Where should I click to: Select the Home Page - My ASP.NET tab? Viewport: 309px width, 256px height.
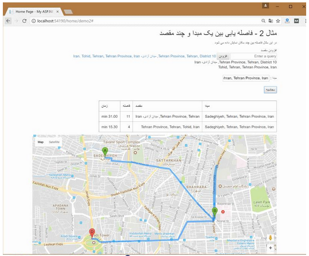[34, 12]
